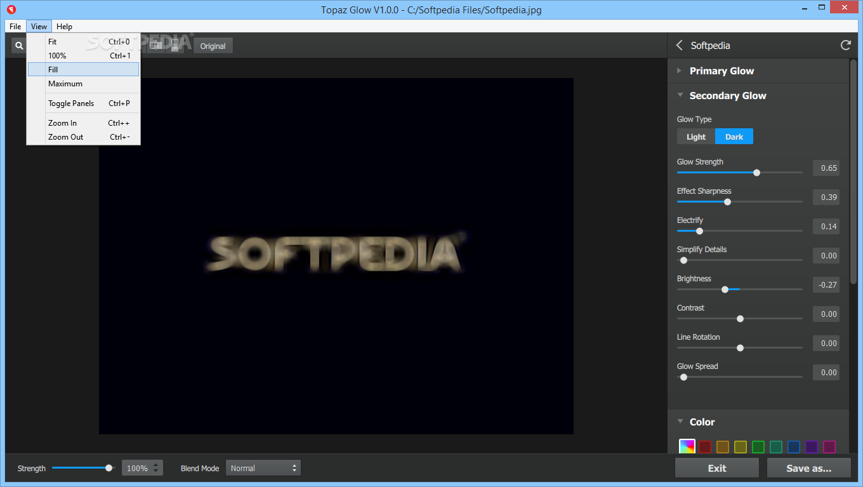Image resolution: width=863 pixels, height=487 pixels.
Task: Click the Glow Strength value field 0.65
Action: pos(826,168)
